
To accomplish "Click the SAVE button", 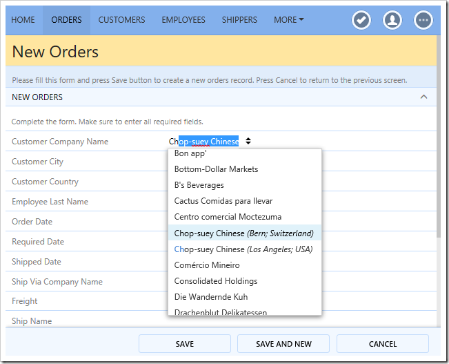I will click(x=185, y=344).
